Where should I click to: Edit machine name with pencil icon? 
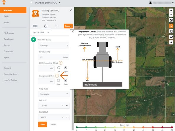[70, 10]
